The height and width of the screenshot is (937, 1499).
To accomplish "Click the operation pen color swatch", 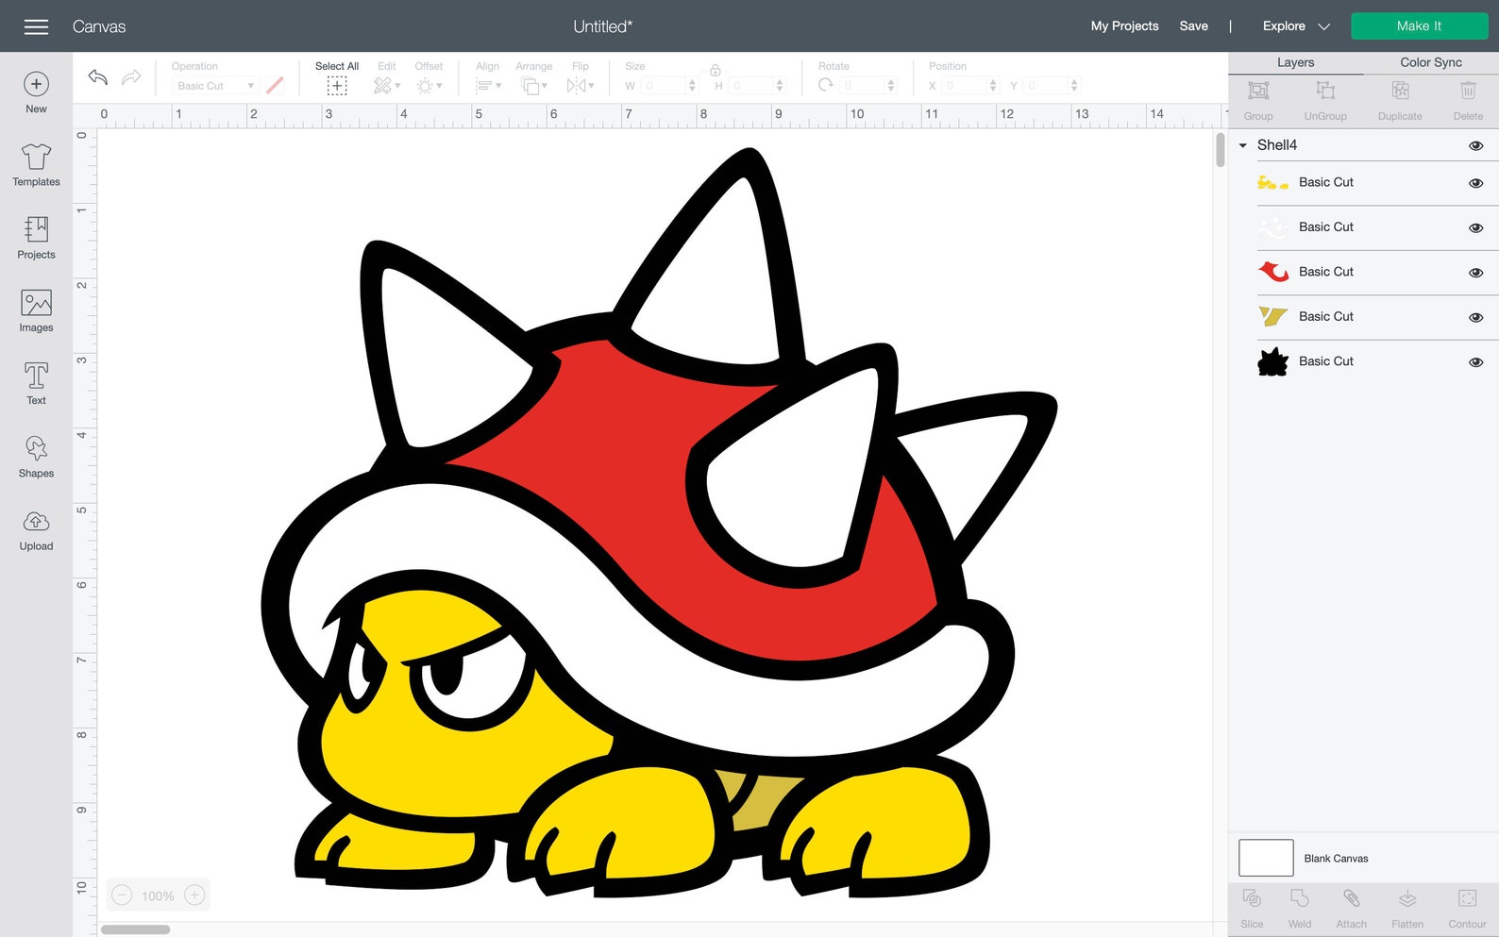I will 275,86.
